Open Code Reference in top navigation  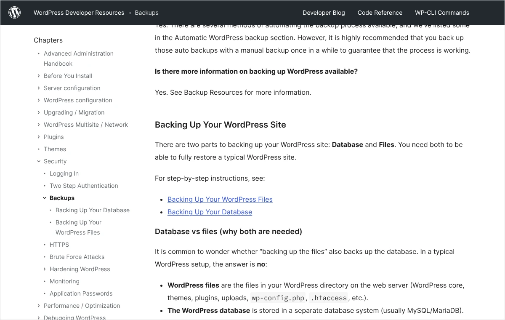[380, 13]
